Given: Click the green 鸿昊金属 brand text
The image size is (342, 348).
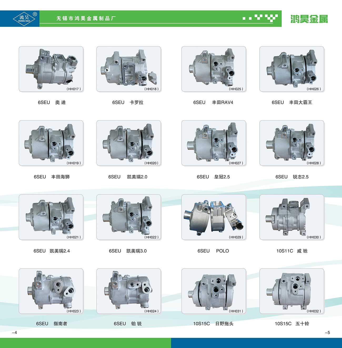Looking at the screenshot, I should coord(309,19).
